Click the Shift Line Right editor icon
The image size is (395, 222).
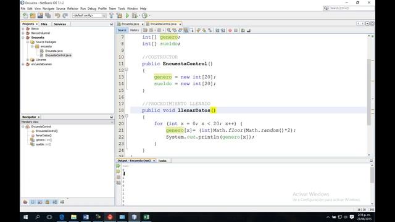(223, 30)
